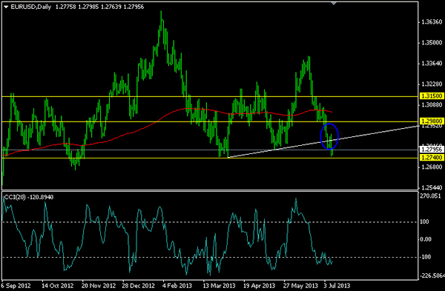Click the 1.27956 current price label
The height and width of the screenshot is (291, 445).
point(431,150)
